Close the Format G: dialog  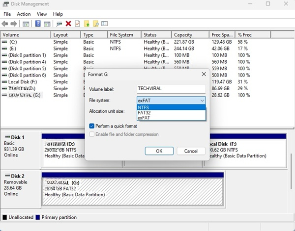[x=204, y=74]
